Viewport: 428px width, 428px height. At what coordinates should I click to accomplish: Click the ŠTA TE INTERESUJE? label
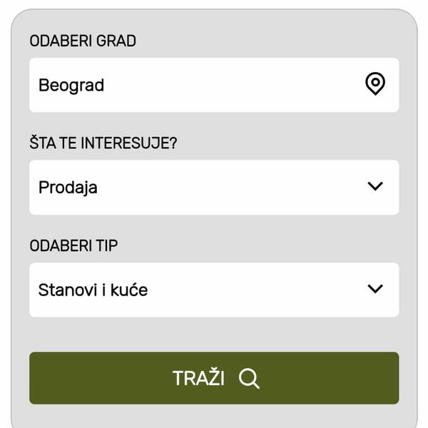click(103, 143)
